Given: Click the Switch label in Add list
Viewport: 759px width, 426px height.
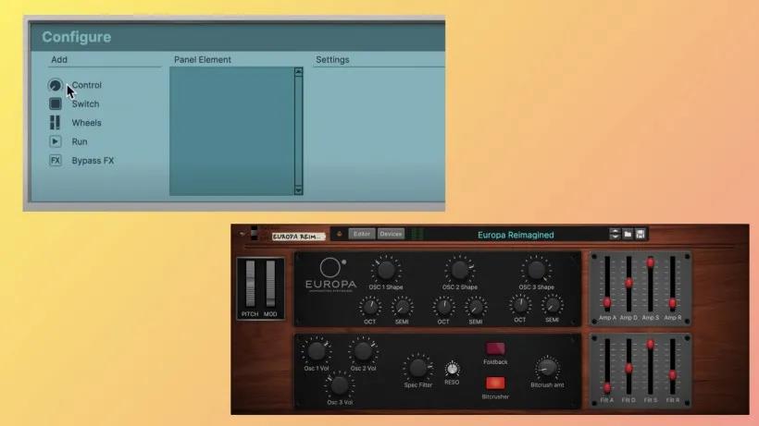Looking at the screenshot, I should pos(85,103).
